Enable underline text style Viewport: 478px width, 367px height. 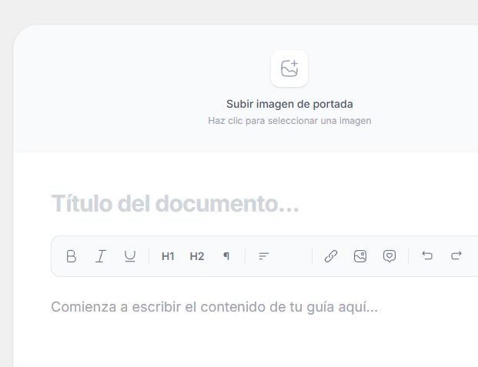130,256
